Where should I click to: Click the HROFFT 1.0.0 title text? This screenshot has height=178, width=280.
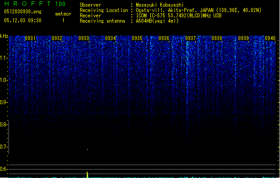[35, 4]
